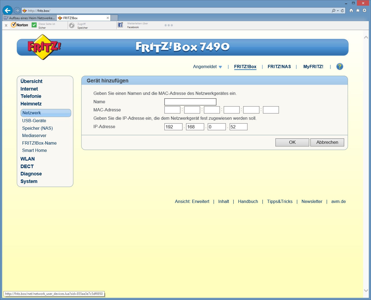Screen dimensions: 371x300
Task: Click the address bar showing http://fritz.box/
Action: pyautogui.click(x=176, y=11)
